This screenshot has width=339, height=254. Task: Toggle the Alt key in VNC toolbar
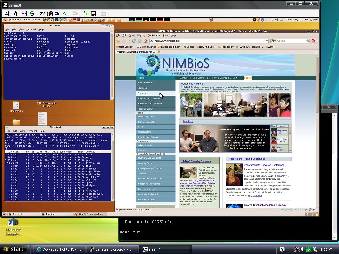[65, 14]
